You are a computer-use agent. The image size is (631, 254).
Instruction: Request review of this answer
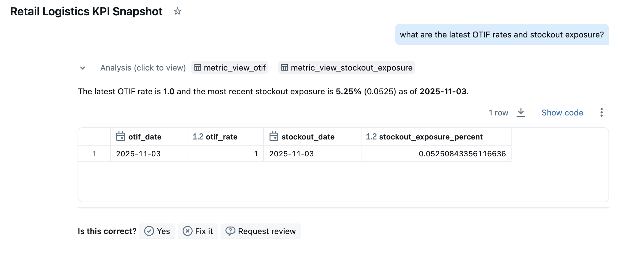pyautogui.click(x=260, y=231)
